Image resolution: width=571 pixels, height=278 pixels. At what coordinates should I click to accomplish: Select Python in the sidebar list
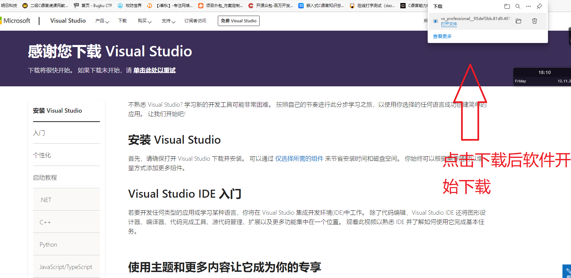66,244
